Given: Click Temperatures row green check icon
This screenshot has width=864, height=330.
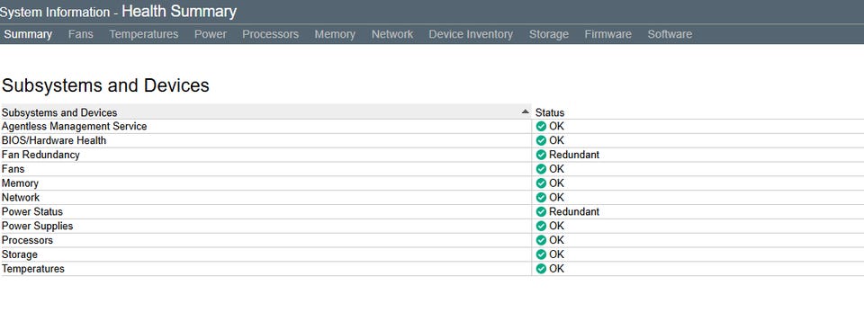Looking at the screenshot, I should click(x=541, y=269).
